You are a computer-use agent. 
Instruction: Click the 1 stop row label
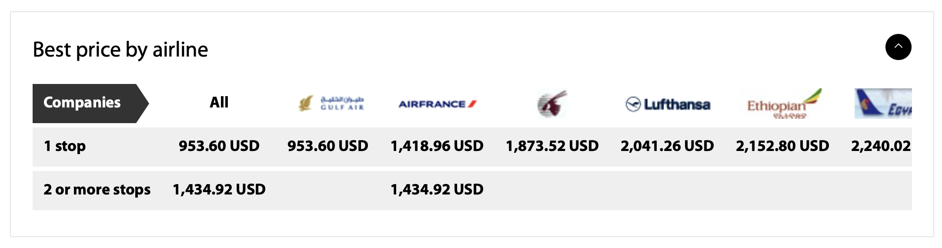pyautogui.click(x=65, y=146)
